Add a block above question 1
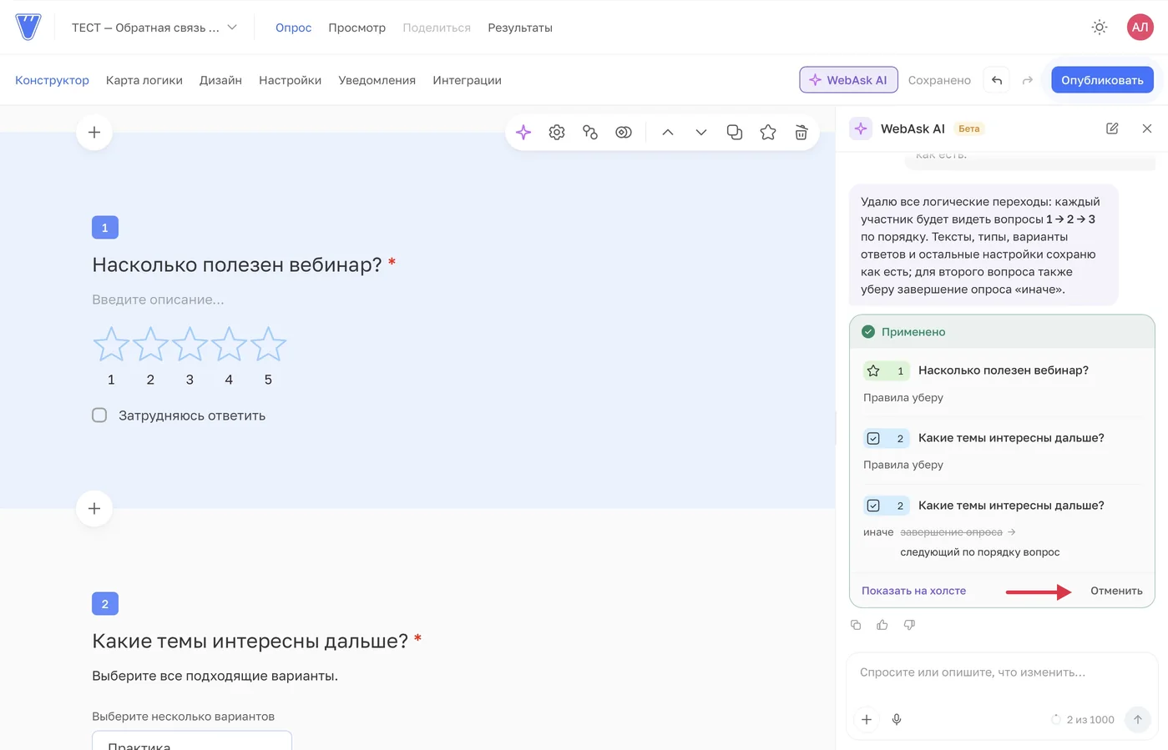 pos(94,133)
